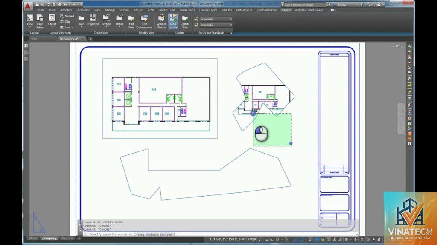
Task: Open the Home ribbon tab
Action: click(x=40, y=10)
